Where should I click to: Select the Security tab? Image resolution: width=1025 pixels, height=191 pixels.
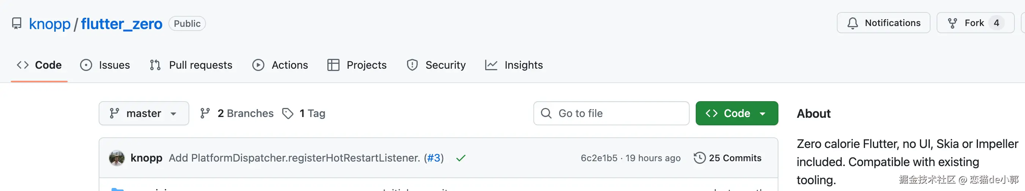point(436,65)
